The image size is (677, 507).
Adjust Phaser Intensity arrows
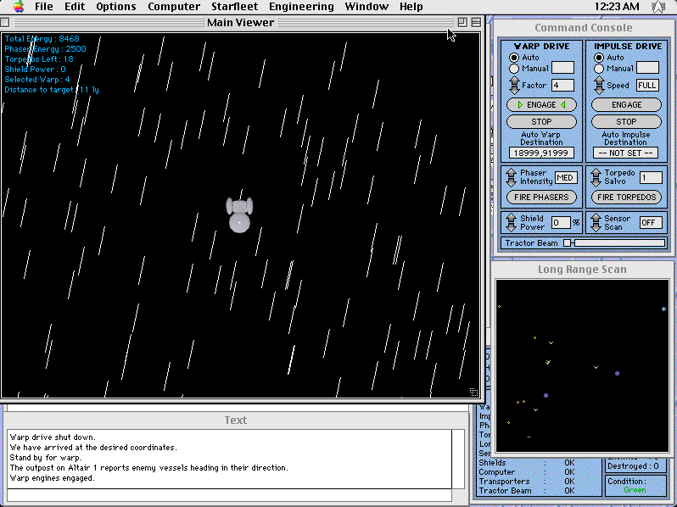point(512,177)
